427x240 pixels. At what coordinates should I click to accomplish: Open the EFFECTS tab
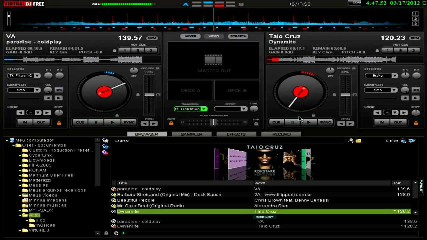[x=236, y=134]
